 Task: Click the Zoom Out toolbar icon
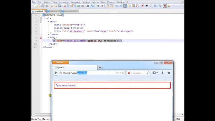point(102,6)
